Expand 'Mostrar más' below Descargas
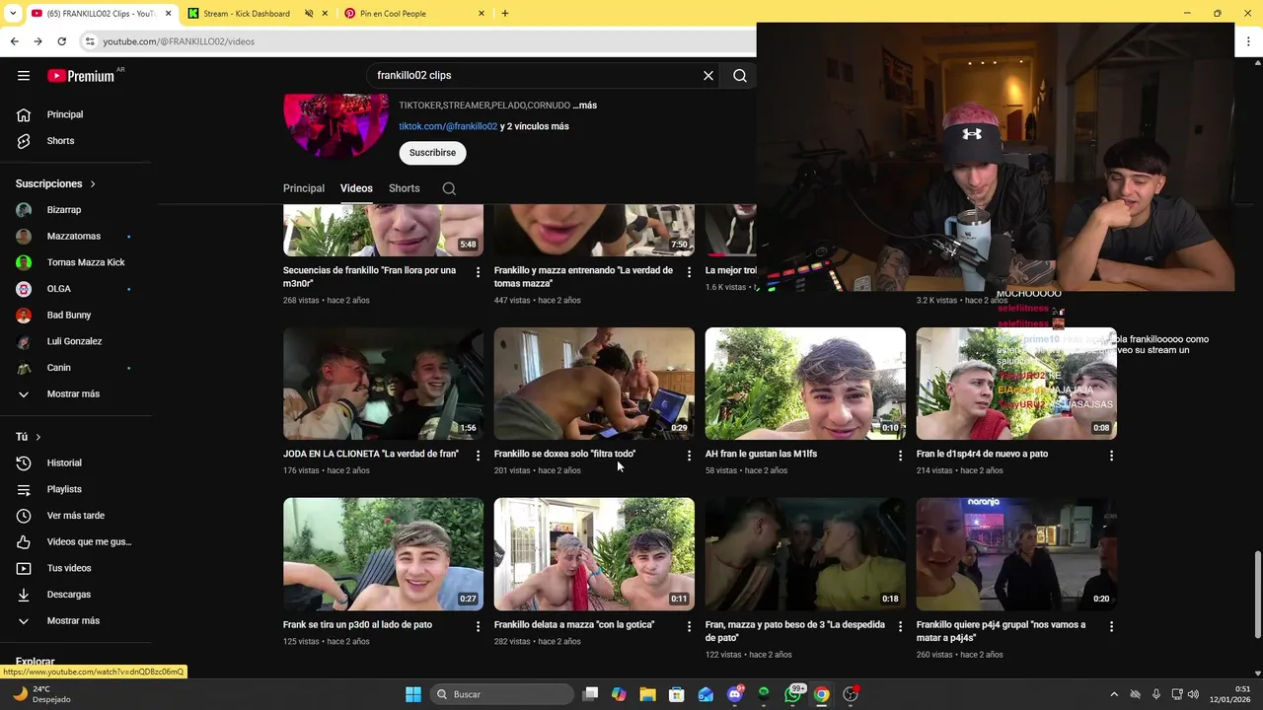1263x710 pixels. pyautogui.click(x=75, y=621)
